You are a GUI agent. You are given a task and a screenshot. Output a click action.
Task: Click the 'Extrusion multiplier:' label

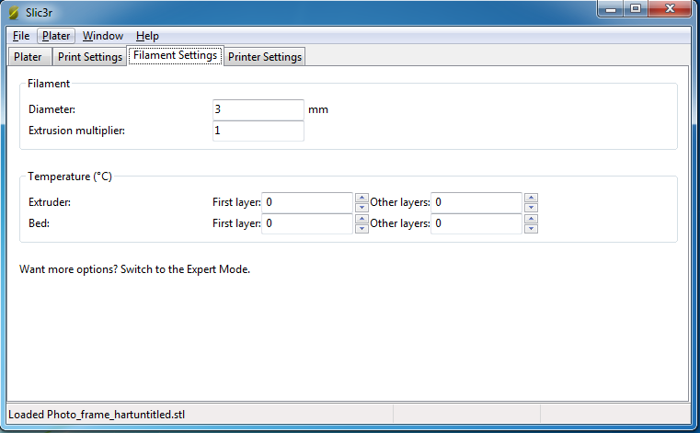tap(76, 131)
